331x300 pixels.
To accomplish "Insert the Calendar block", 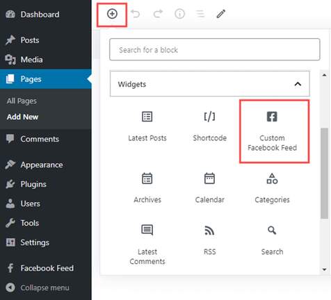I will [x=210, y=188].
